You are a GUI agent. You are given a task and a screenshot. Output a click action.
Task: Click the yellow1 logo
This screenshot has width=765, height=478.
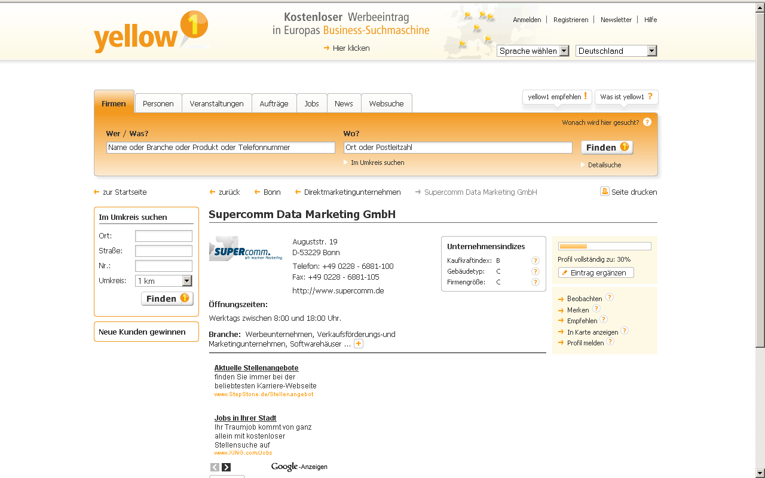pos(151,33)
